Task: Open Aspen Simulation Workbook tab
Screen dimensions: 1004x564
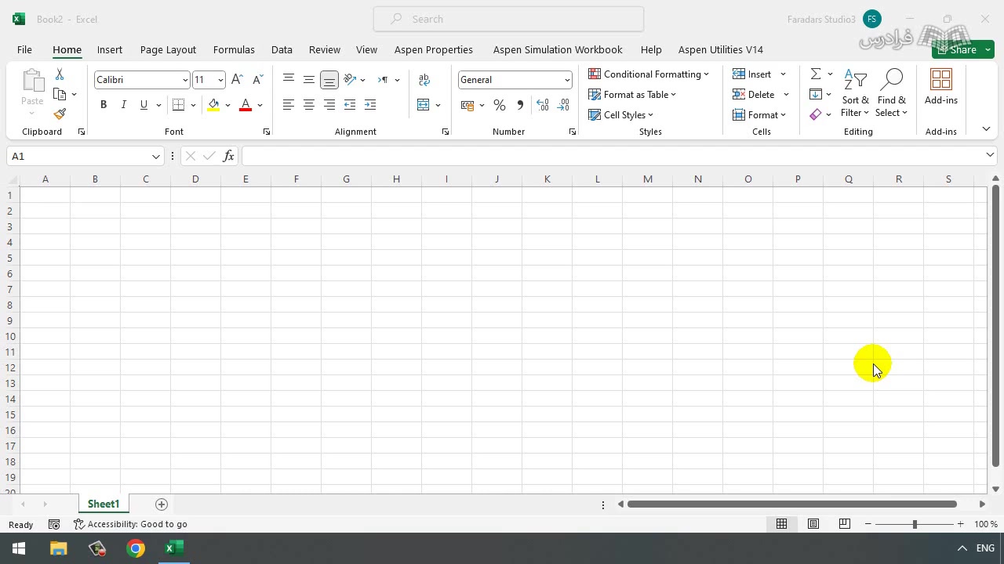Action: coord(558,49)
